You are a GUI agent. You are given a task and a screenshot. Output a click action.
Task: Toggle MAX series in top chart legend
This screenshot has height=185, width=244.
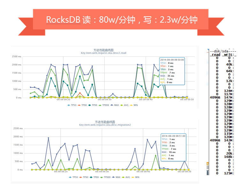pyautogui.click(x=115, y=105)
